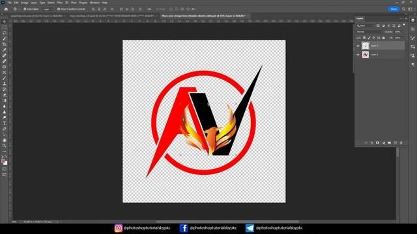Toggle the Auto-Select checkbox
The image size is (417, 234).
point(25,9)
